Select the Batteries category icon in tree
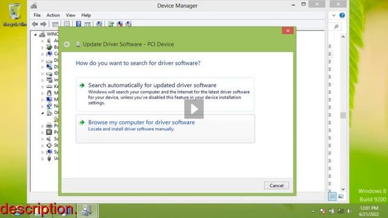 coord(49,47)
